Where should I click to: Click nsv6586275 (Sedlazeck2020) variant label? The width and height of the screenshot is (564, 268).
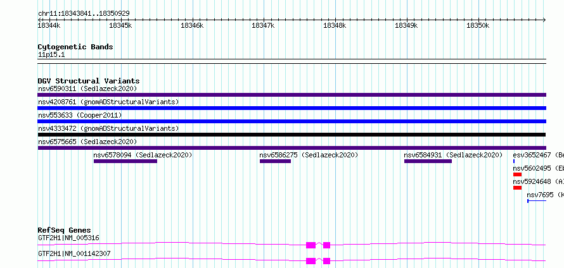[x=309, y=155]
